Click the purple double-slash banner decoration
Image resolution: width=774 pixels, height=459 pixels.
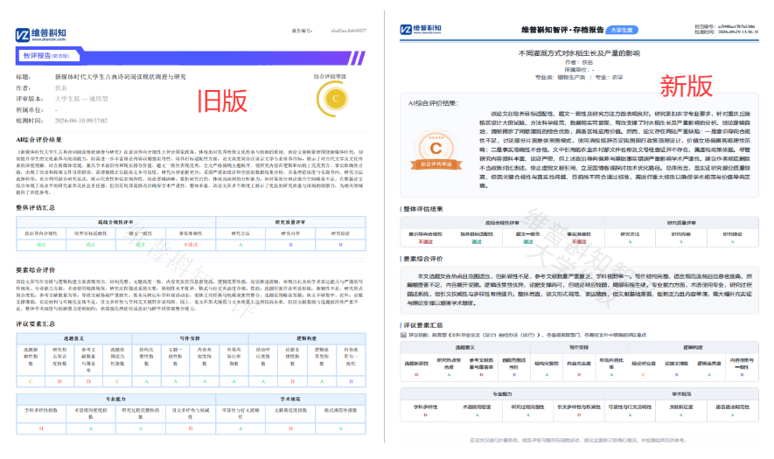[x=358, y=59]
